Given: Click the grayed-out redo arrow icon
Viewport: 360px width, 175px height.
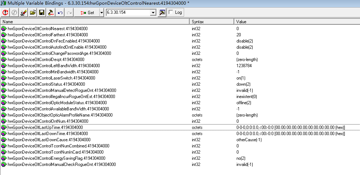Looking at the screenshot, I should [69, 13].
